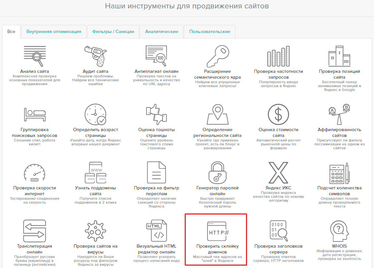This screenshot has height=268, width=374.
Task: Click the scales icon for Аффилированность сайтов
Action: tap(339, 114)
